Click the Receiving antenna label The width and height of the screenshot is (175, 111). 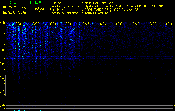(64, 13)
